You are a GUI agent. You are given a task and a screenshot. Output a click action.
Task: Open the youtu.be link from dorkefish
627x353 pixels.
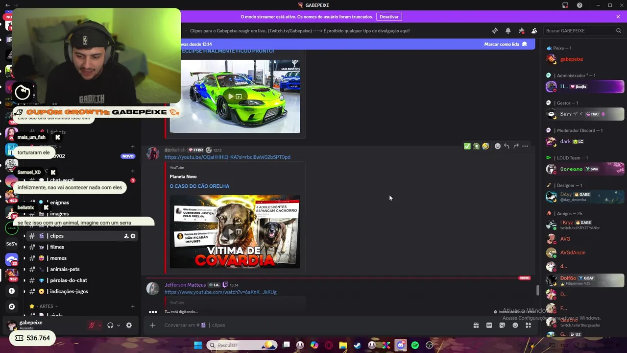(227, 157)
